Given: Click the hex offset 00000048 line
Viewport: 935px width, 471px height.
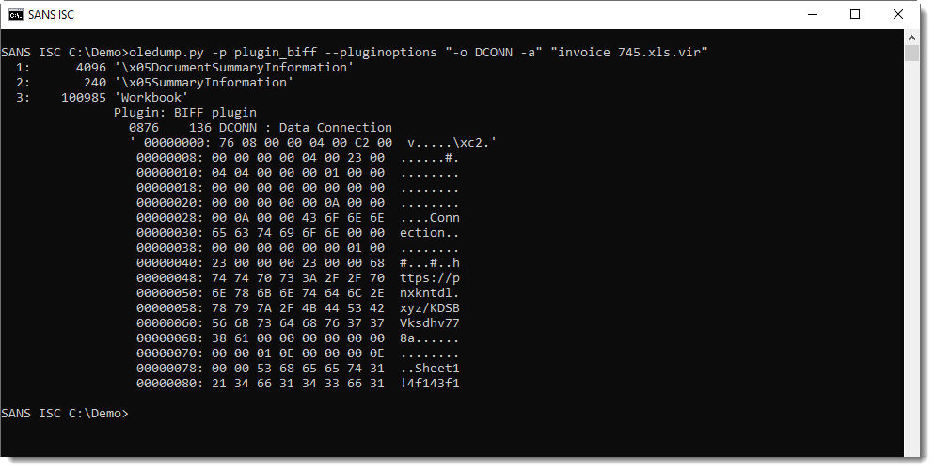Looking at the screenshot, I should click(166, 277).
